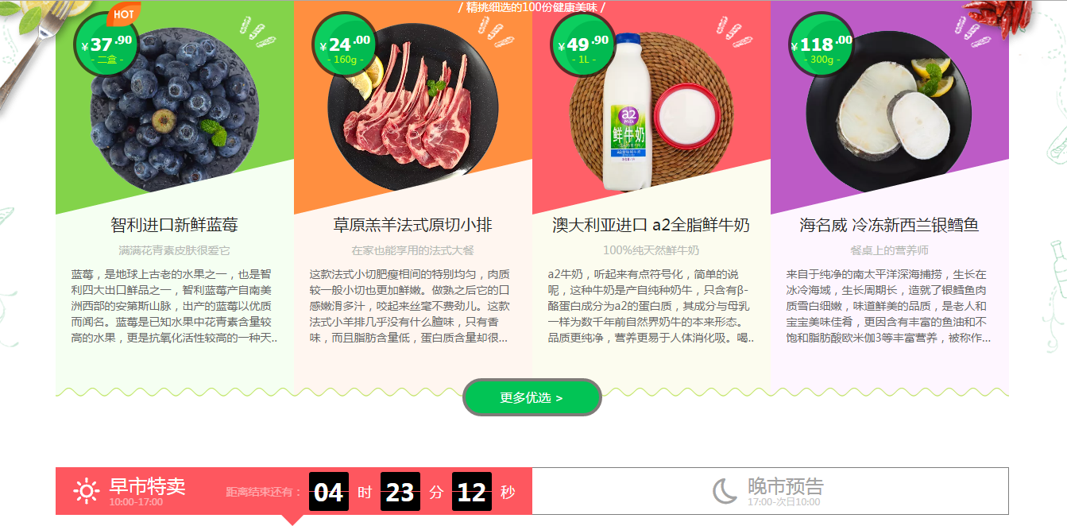The image size is (1067, 526).
Task: Click the moon icon beside 晚市预告
Action: pos(725,490)
